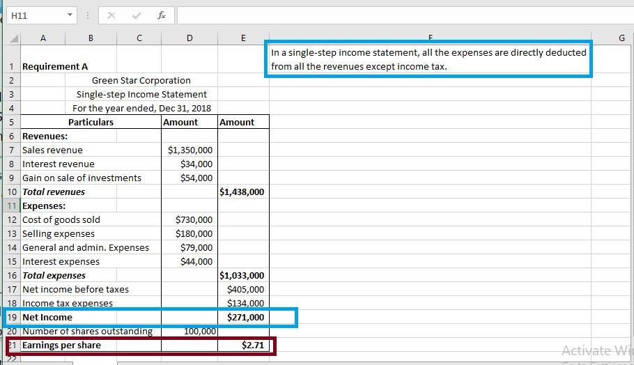
Task: Select the single-step income statement note cell
Action: point(429,59)
